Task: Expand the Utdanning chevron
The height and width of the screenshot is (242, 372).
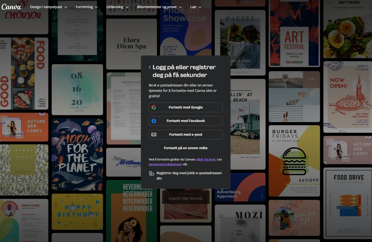Action: [x=127, y=7]
